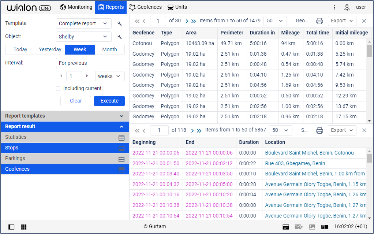The width and height of the screenshot is (374, 234).
Task: Click the Geofences table vertical scrollbar thumb
Action: click(x=369, y=51)
